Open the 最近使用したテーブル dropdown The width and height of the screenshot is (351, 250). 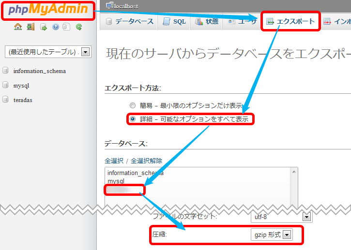pyautogui.click(x=48, y=52)
